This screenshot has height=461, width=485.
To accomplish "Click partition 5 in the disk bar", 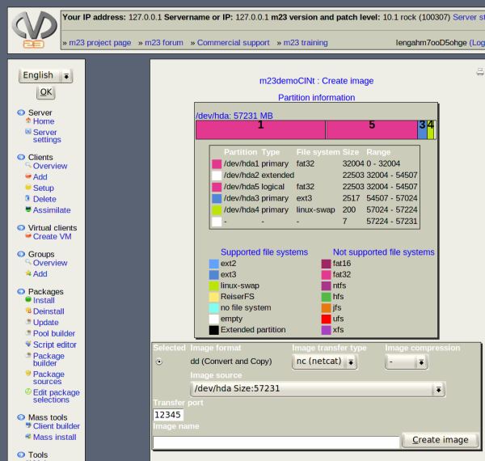I will (371, 129).
